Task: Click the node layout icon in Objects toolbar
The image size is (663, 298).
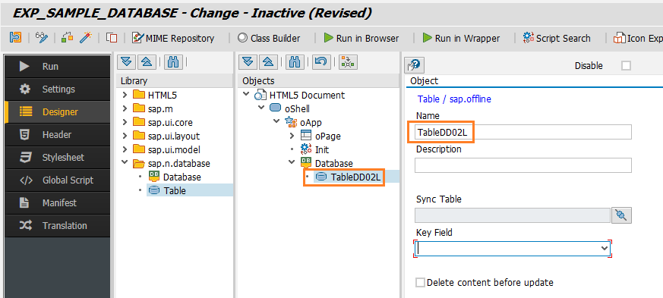Action: [349, 62]
